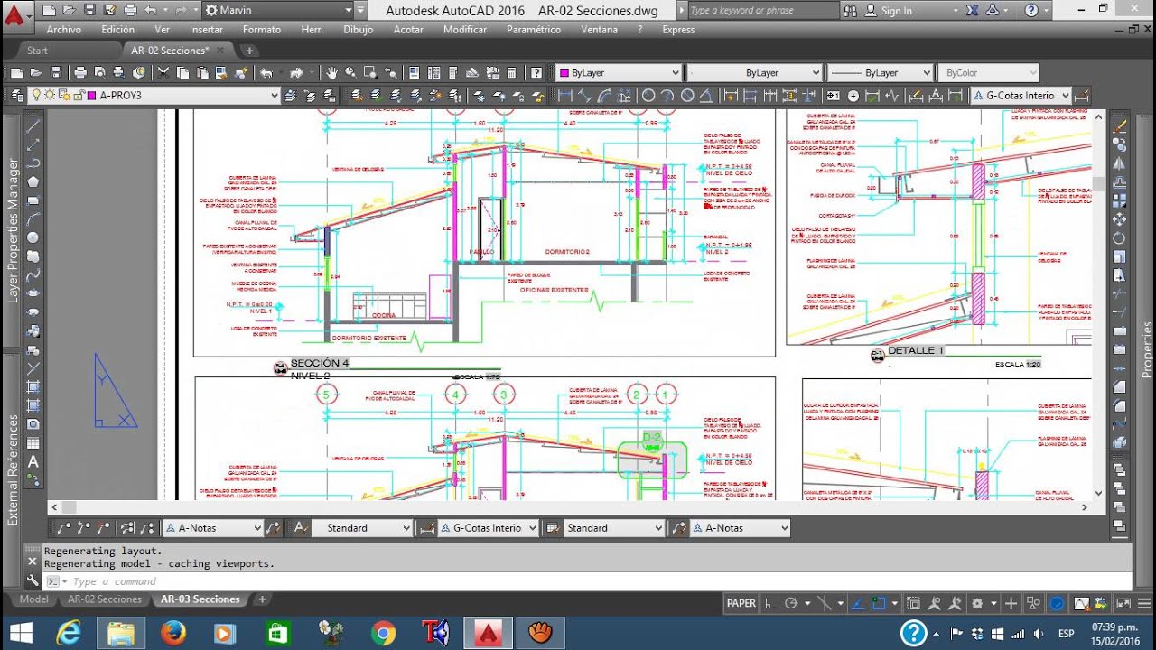Open the ByLayer color dropdown
Viewport: 1156px width, 650px height.
[x=675, y=73]
